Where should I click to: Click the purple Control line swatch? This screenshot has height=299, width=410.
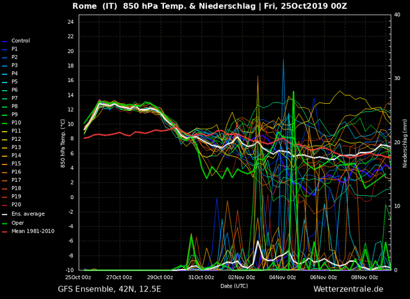tap(4, 41)
